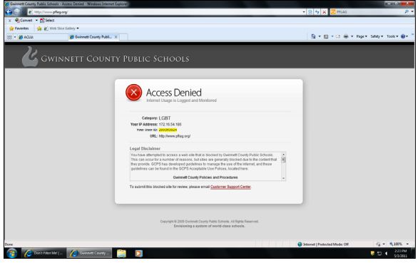Image resolution: width=420 pixels, height=263 pixels.
Task: Click the Refresh icon beside the address bar
Action: pyautogui.click(x=317, y=12)
